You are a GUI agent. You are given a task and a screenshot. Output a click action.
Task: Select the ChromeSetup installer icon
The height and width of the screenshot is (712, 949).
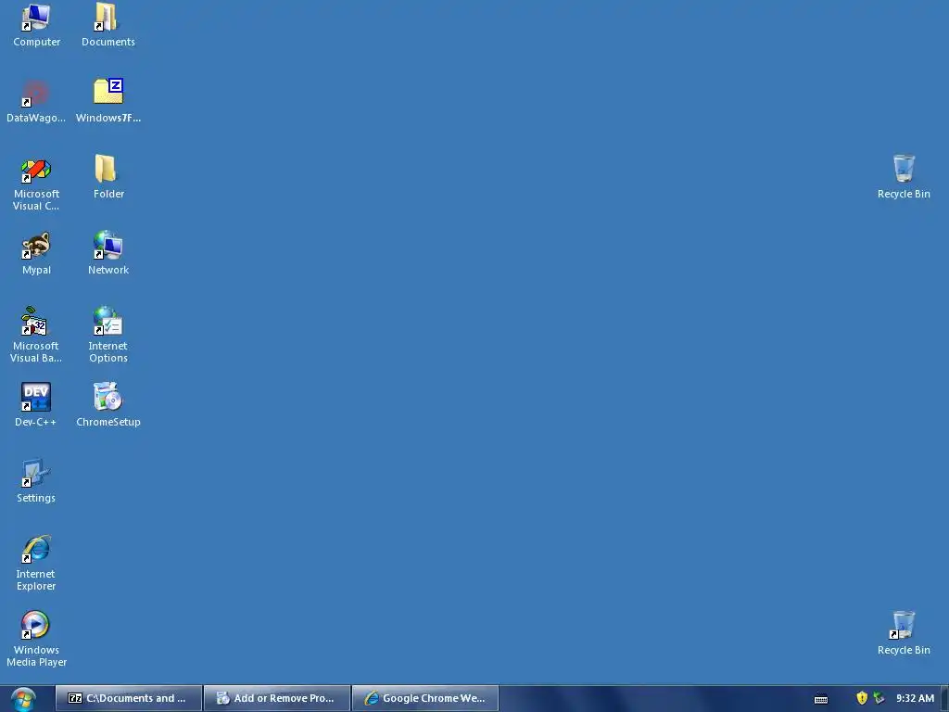[x=108, y=405]
